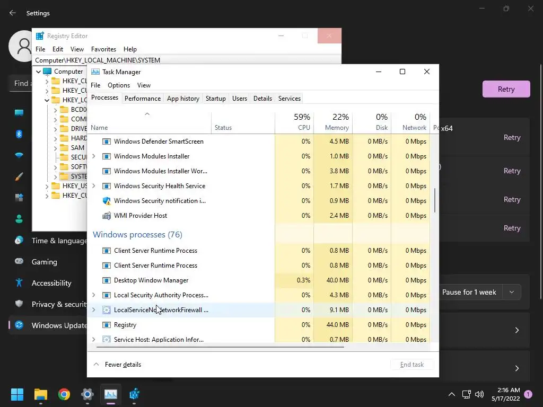This screenshot has height=407, width=543.
Task: Sort processes by Disk column header
Action: pyautogui.click(x=372, y=122)
